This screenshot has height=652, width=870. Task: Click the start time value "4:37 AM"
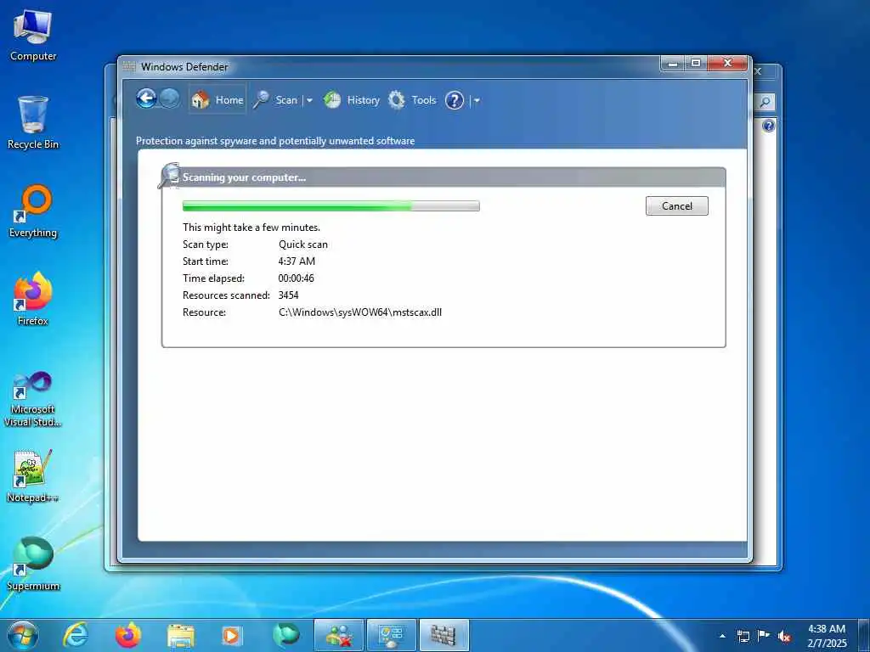pyautogui.click(x=297, y=261)
